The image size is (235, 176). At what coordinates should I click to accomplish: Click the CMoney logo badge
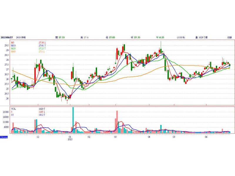point(4,137)
